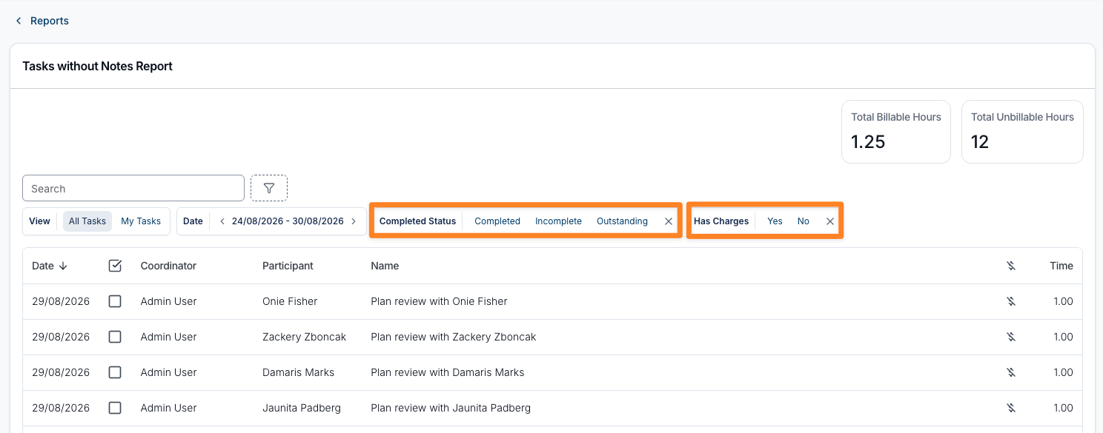Image resolution: width=1103 pixels, height=433 pixels.
Task: Filter by Completed status
Action: click(x=497, y=221)
